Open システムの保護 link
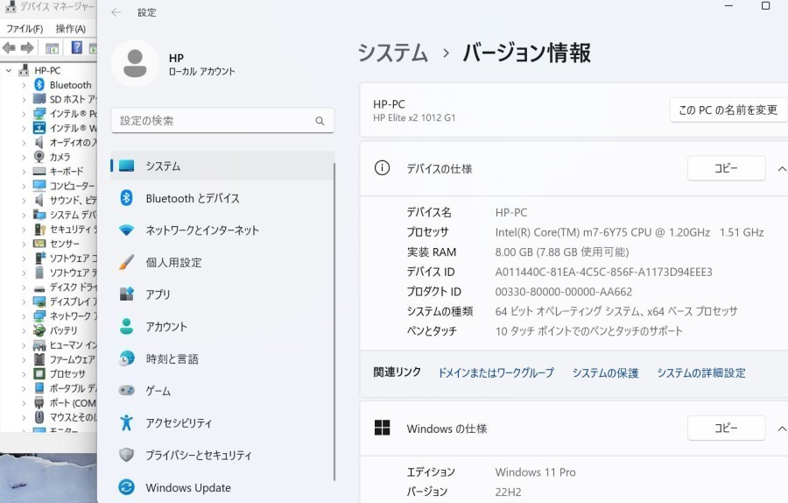Image resolution: width=788 pixels, height=503 pixels. tap(605, 372)
